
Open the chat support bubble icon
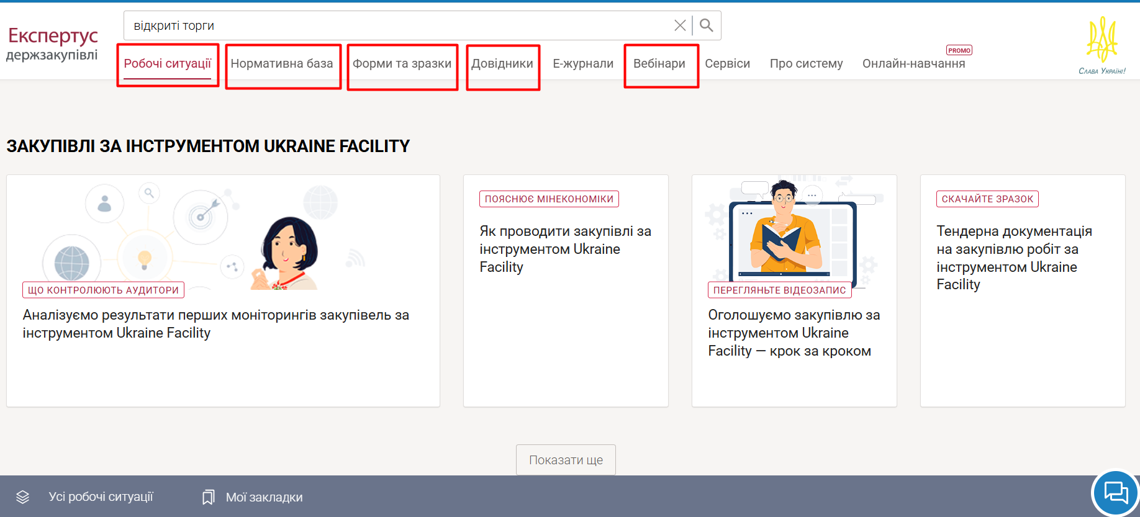pos(1115,493)
